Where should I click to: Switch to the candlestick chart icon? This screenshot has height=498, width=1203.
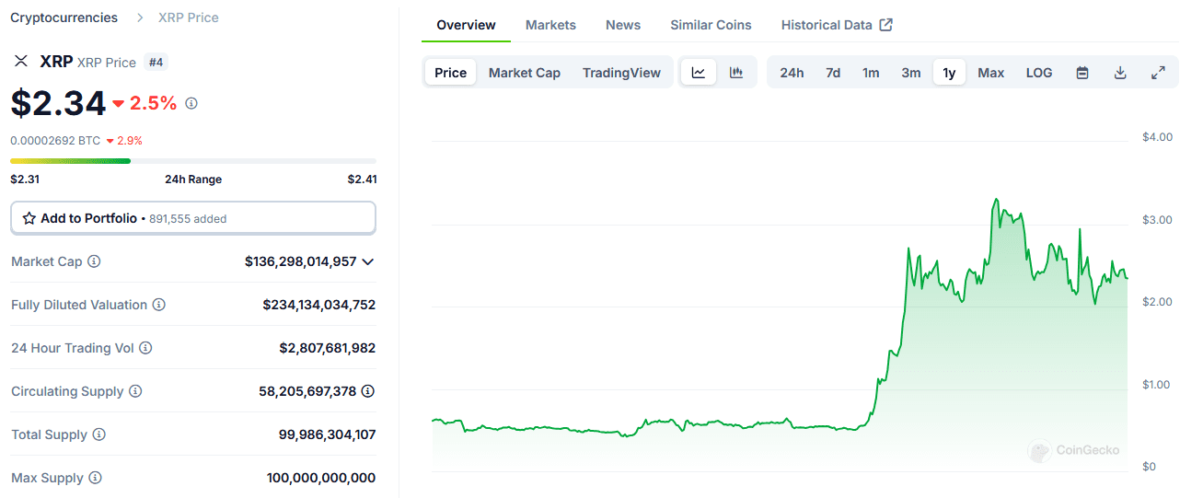(x=736, y=73)
